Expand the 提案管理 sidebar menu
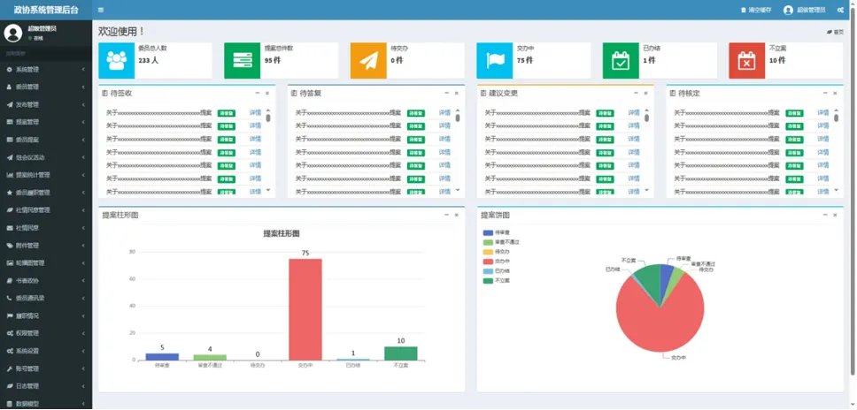 [x=46, y=122]
